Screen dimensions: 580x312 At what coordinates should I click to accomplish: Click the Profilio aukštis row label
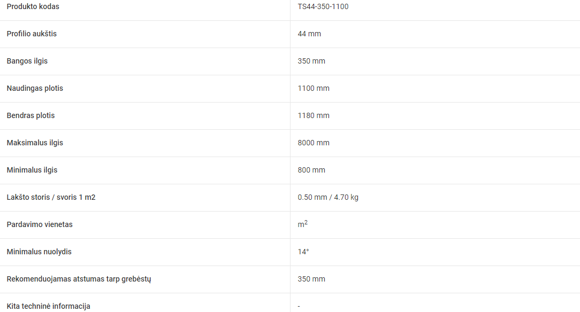pyautogui.click(x=32, y=34)
